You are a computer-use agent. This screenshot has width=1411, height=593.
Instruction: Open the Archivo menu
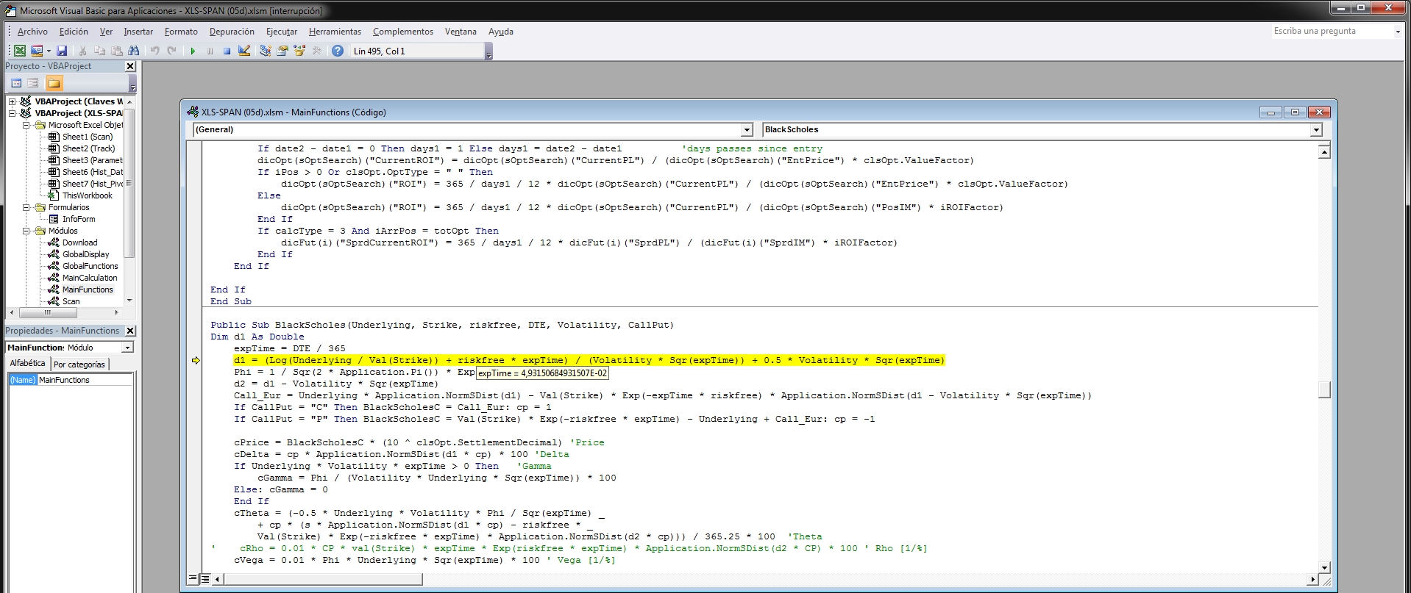[x=32, y=32]
